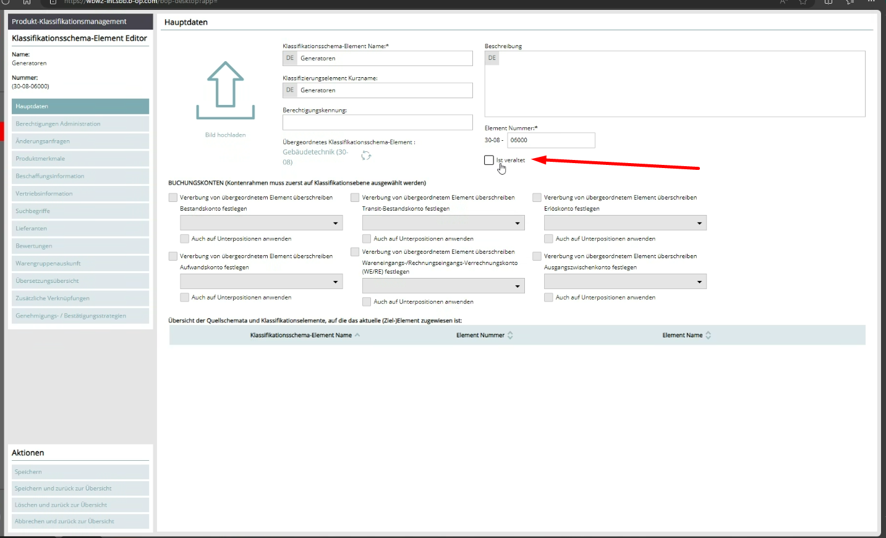Open the Ausgangszwischenkonto festlegen dropdown
The width and height of the screenshot is (886, 538).
pyautogui.click(x=625, y=282)
